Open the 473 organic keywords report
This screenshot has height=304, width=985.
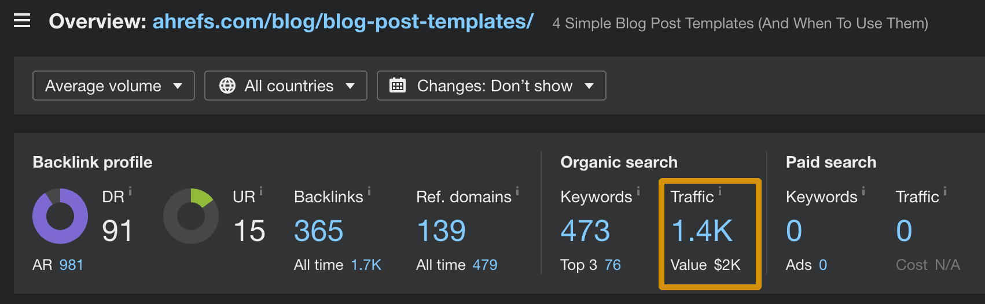[x=585, y=231]
